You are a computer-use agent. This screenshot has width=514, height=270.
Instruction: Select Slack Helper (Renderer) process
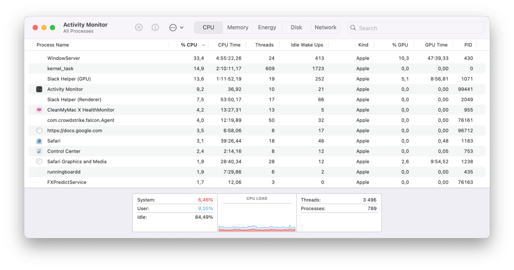point(257,100)
